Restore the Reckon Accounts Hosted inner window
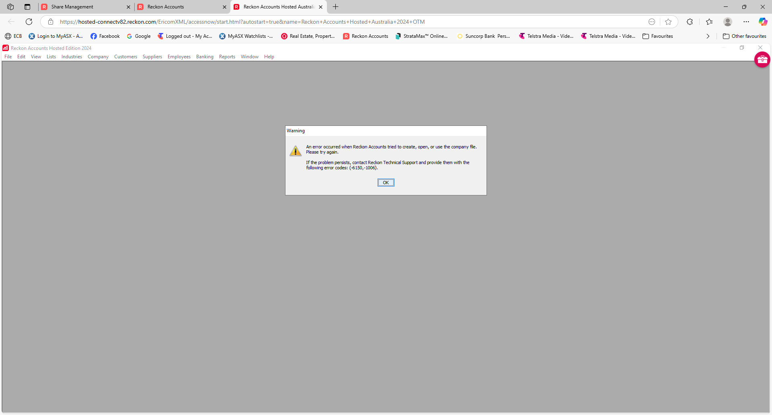772x415 pixels. click(742, 47)
